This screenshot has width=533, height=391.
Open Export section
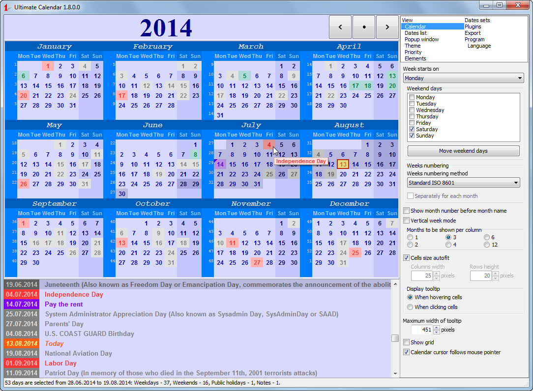pos(473,33)
